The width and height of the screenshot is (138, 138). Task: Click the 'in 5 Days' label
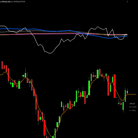[132, 110]
